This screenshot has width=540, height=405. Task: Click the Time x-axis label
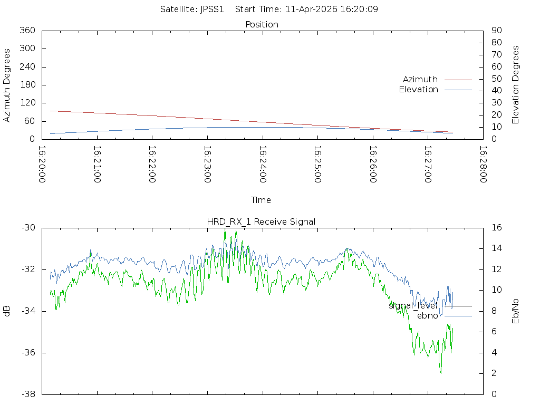[x=261, y=200]
